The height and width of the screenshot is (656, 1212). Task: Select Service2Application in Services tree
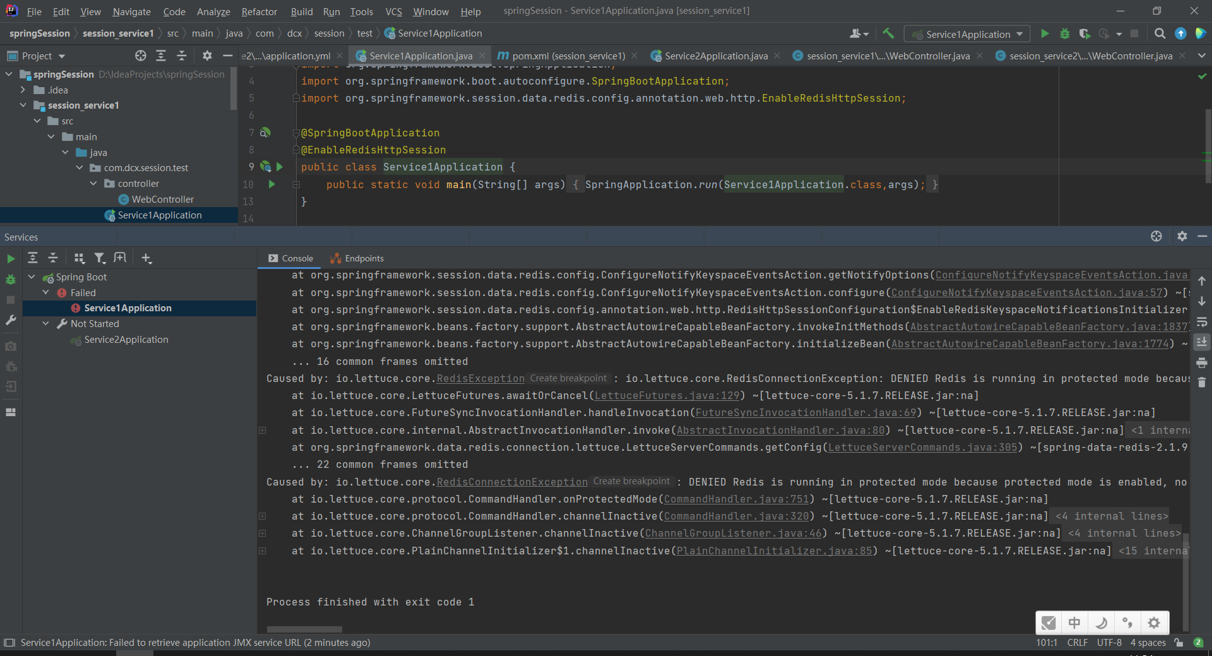pos(126,340)
